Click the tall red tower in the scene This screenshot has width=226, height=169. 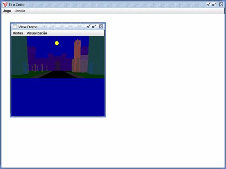(77, 56)
